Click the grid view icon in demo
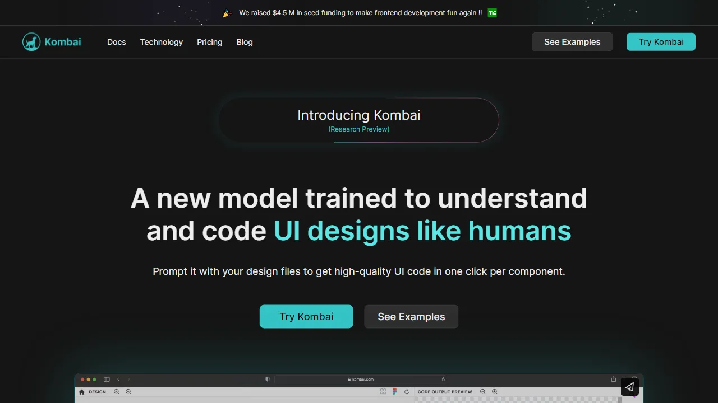718x403 pixels. click(x=383, y=392)
